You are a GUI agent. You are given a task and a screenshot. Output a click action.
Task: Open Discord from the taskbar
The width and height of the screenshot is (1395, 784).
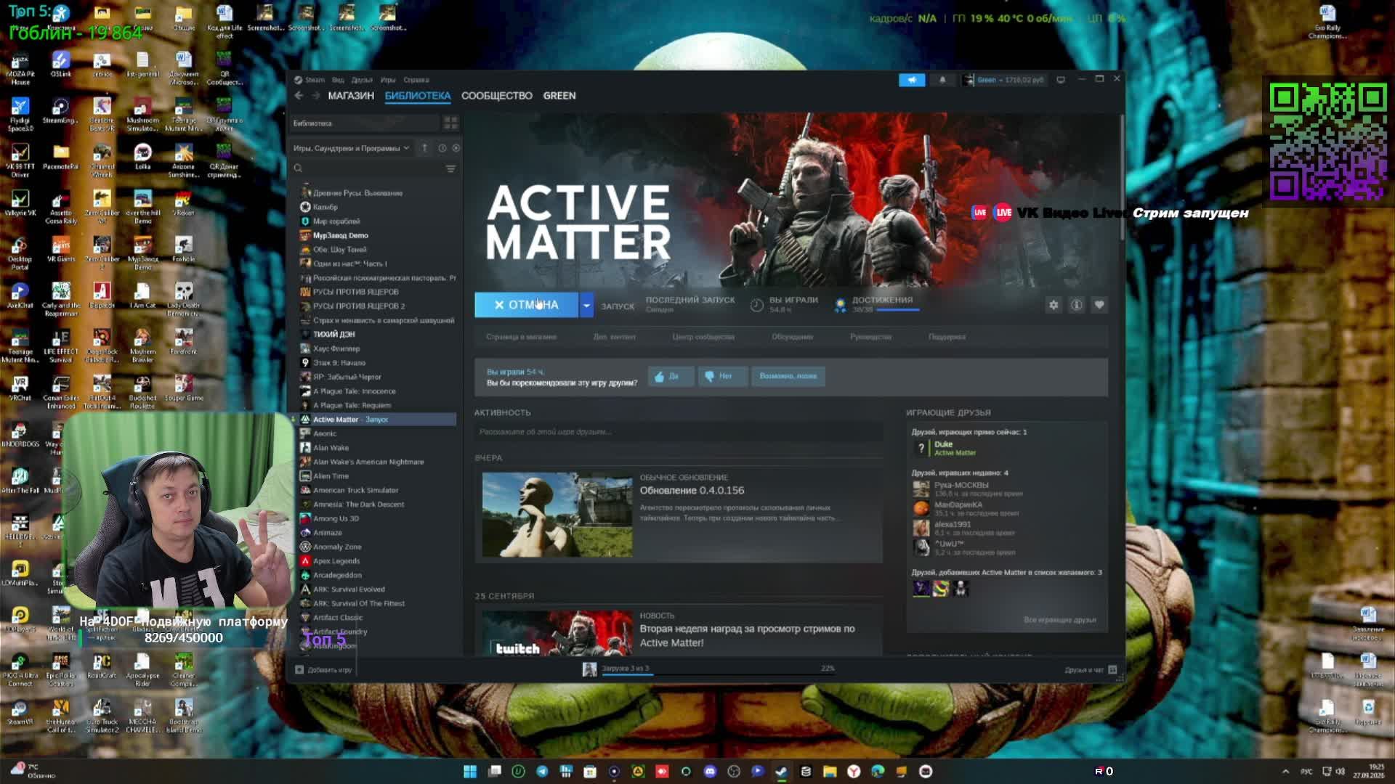point(710,771)
